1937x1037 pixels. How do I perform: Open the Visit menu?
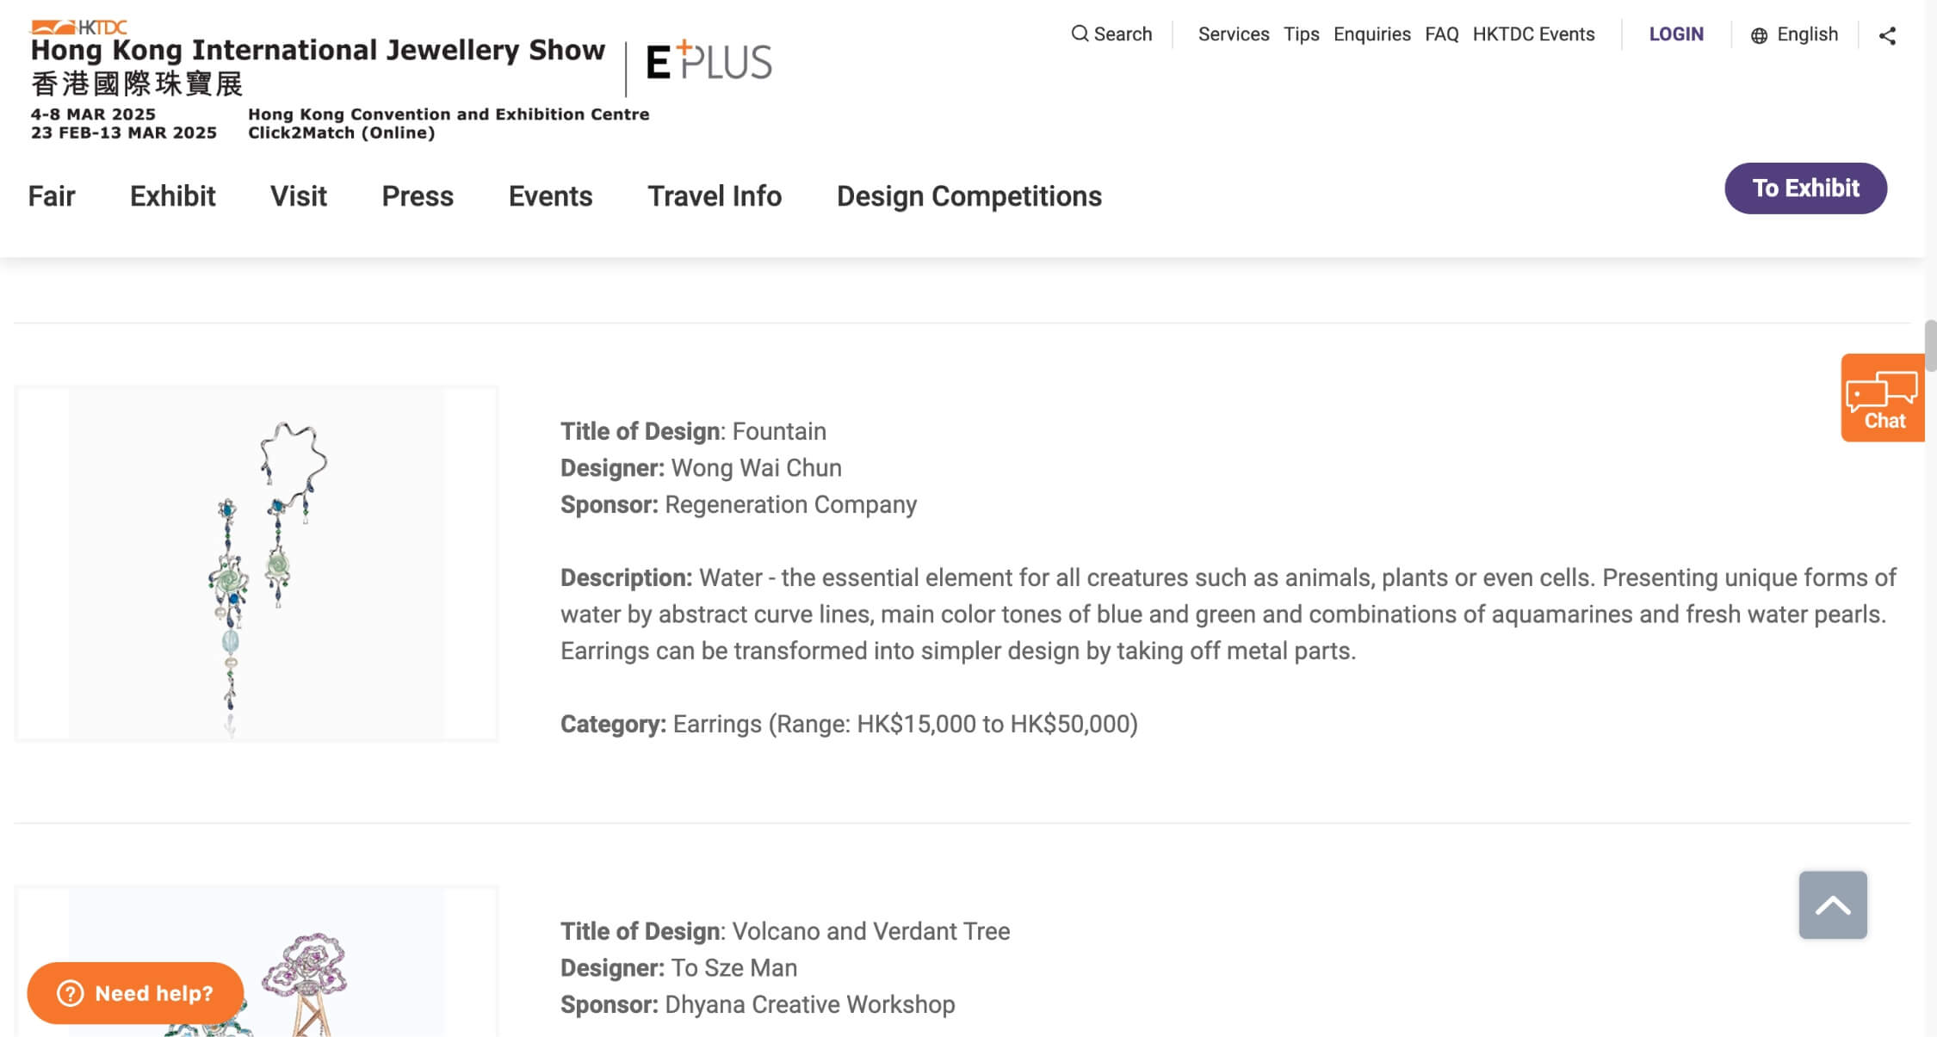(x=298, y=196)
